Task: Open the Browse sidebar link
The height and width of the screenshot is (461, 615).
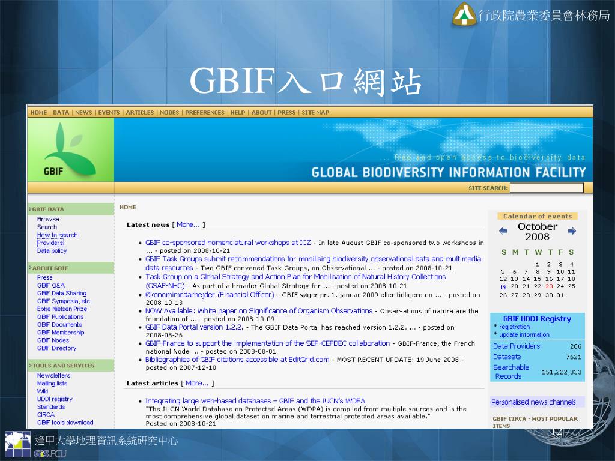Action: 48,219
